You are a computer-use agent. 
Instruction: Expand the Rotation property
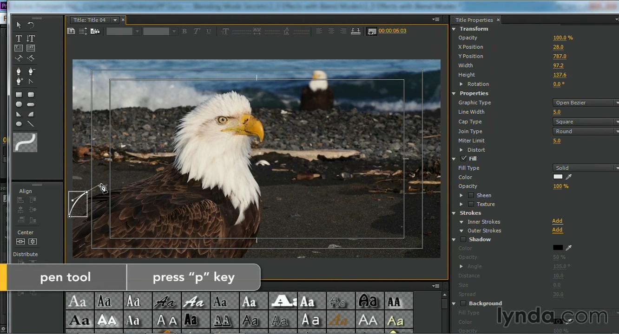[x=461, y=84]
